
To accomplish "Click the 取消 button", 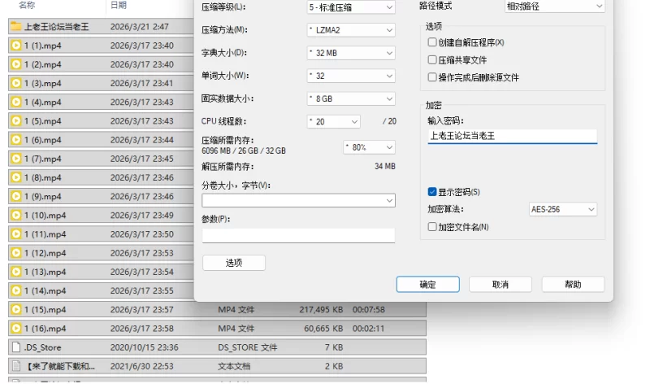I will pos(500,285).
